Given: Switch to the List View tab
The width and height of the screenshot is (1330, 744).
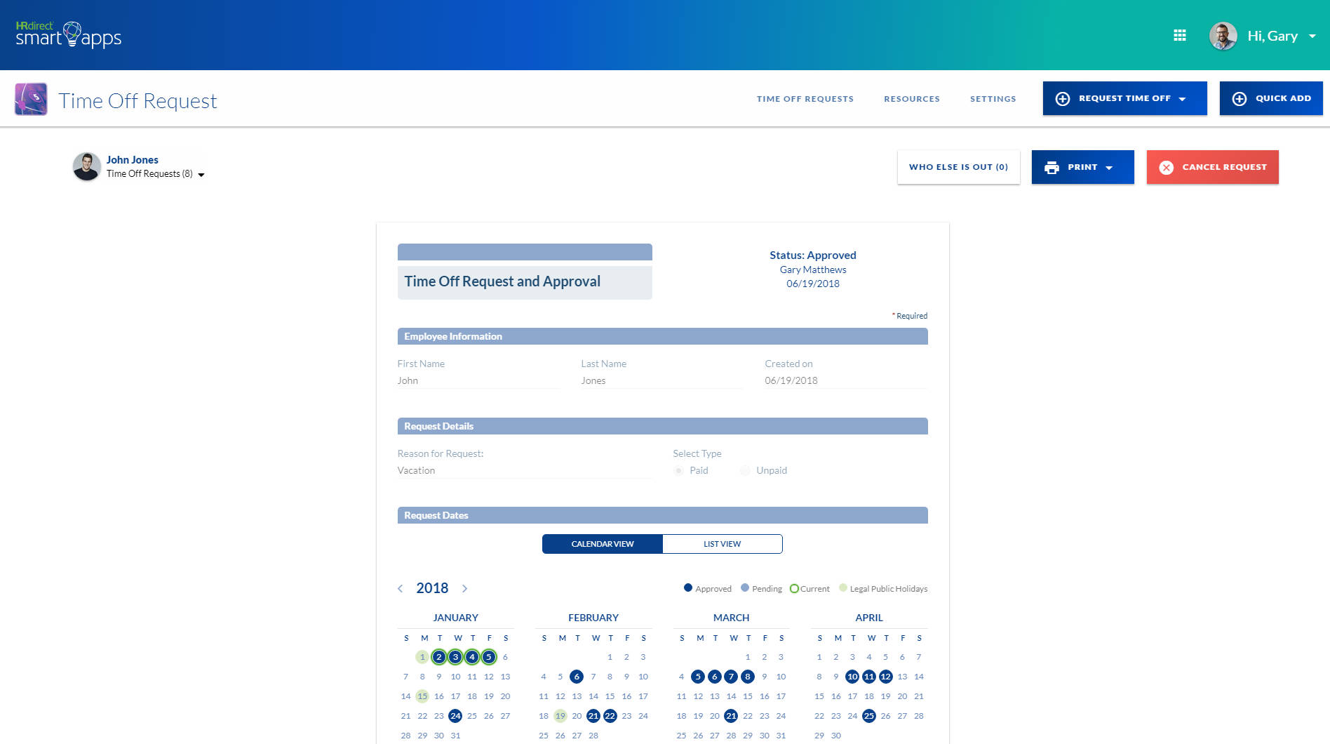Looking at the screenshot, I should point(722,543).
